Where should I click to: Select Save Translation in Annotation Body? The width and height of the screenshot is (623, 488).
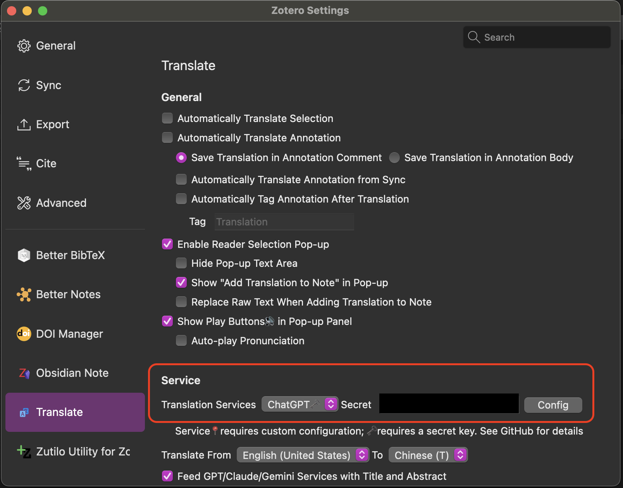click(x=394, y=158)
